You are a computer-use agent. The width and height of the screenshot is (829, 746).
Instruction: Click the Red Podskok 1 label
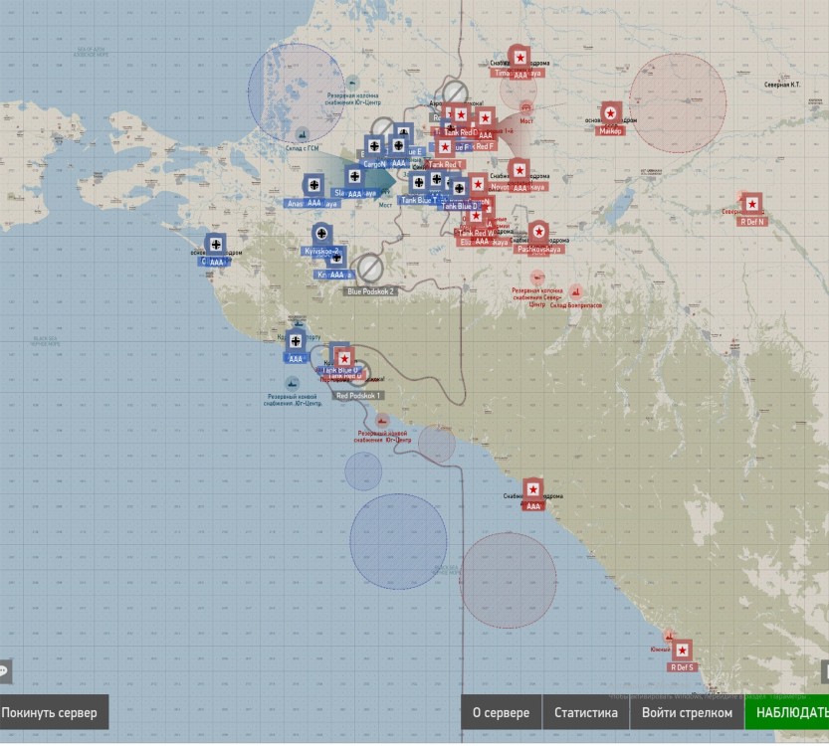pos(358,396)
